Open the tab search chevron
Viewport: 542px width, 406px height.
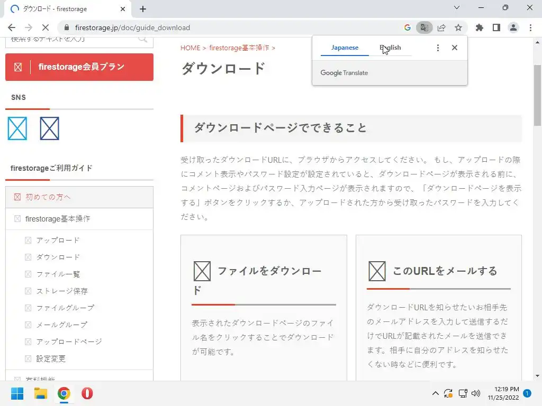pyautogui.click(x=457, y=7)
